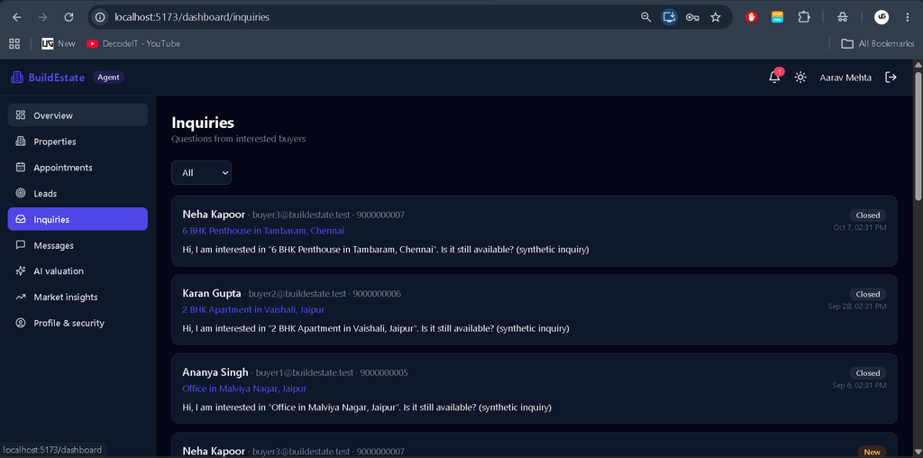Click the Inquiries inbox icon
Screen dimensions: 923x458
pos(21,219)
